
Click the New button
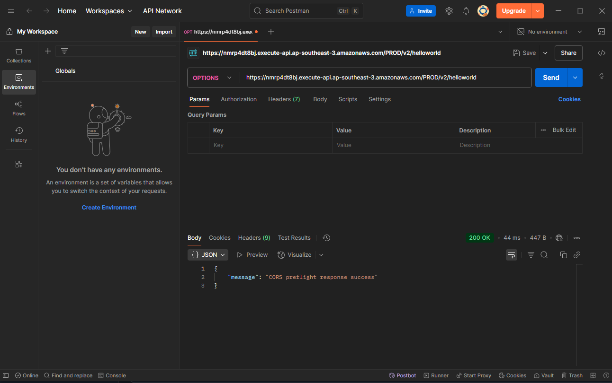[x=141, y=32]
